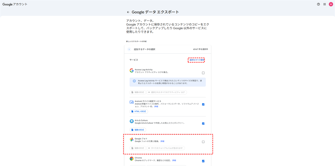Click the Arts & Culture museum icon
This screenshot has width=335, height=166.
pyautogui.click(x=131, y=121)
